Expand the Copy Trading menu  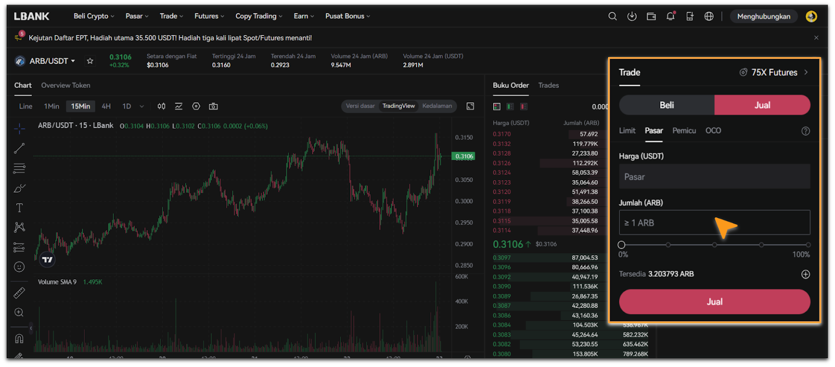(x=259, y=16)
